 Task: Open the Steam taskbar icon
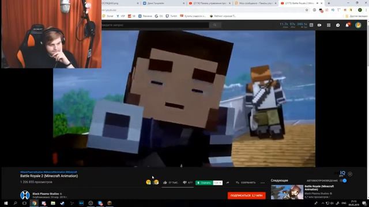[x=62, y=203]
